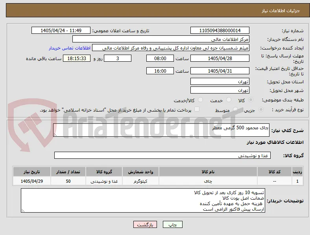
Task: Click the اطلاعات کالاهای مورد نیاز heading
Action: point(275,142)
